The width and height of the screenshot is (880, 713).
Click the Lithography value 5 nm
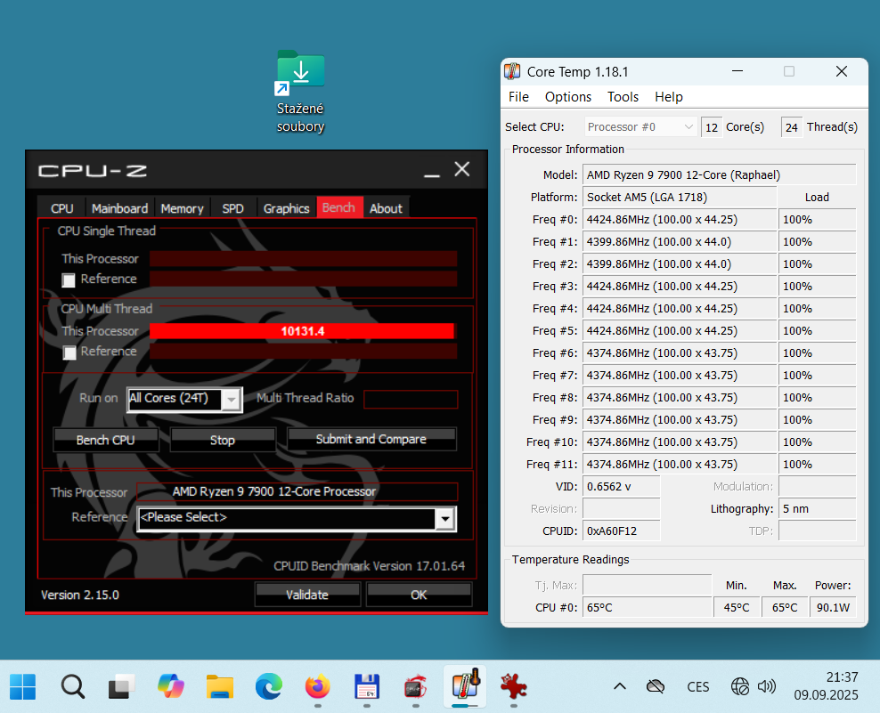click(817, 509)
